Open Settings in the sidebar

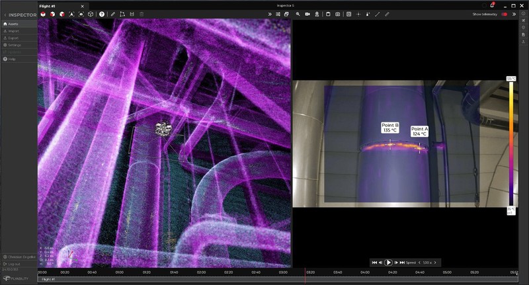14,45
